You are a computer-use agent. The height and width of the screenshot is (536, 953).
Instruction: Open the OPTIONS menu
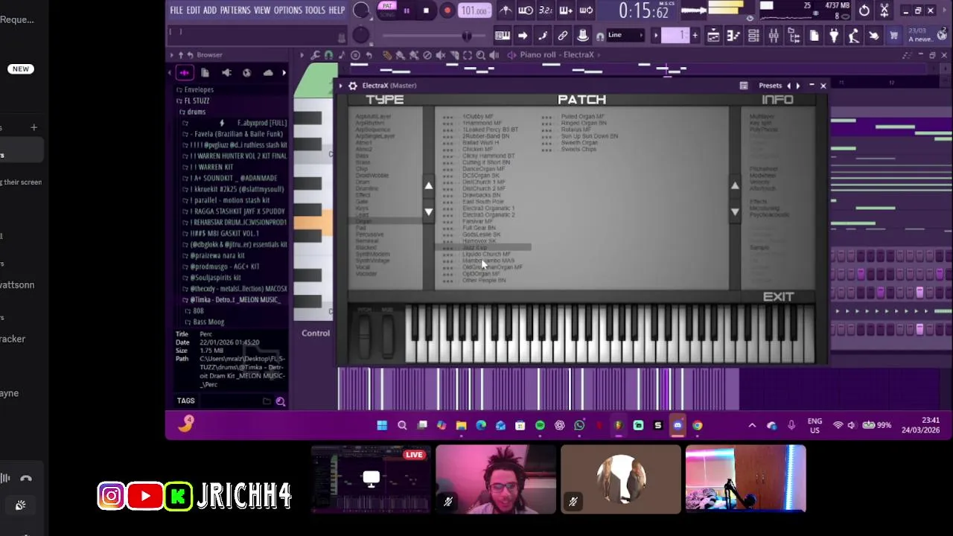click(x=288, y=10)
